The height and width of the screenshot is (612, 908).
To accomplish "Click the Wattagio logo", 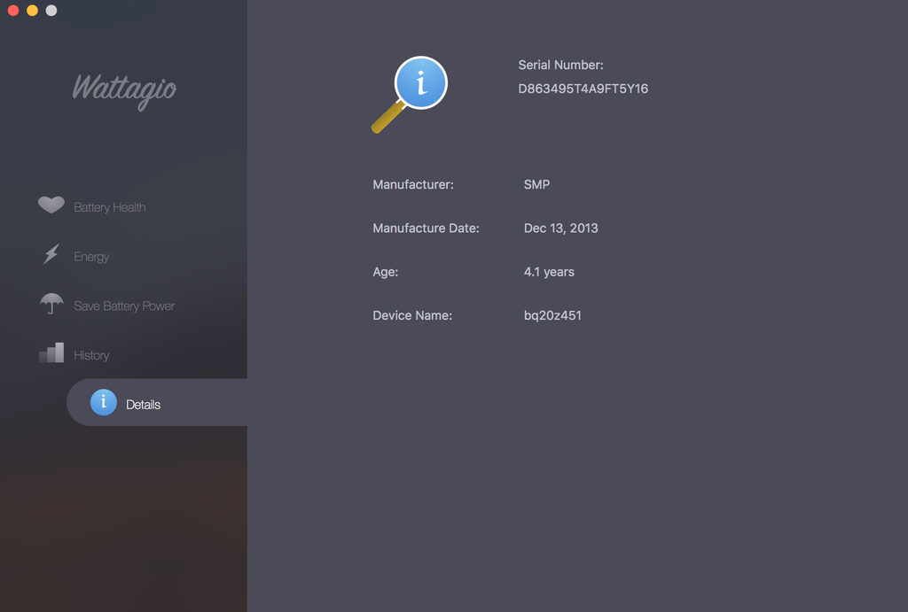I will click(x=124, y=91).
